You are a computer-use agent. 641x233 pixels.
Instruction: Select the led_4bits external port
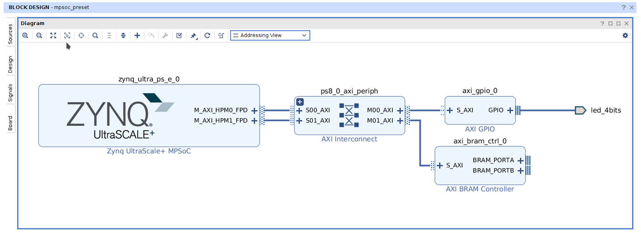[x=580, y=110]
